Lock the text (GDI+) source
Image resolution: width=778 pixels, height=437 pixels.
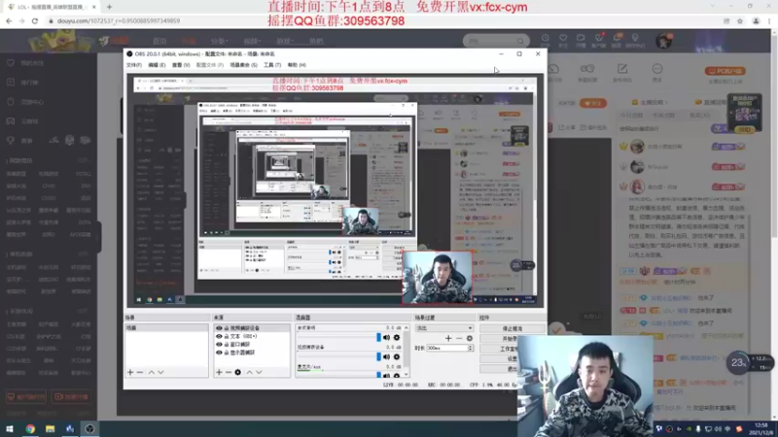tap(227, 336)
